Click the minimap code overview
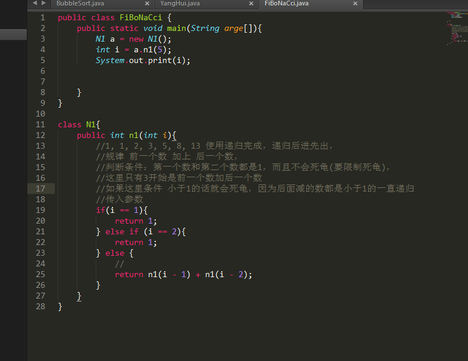This screenshot has width=468, height=361. tap(457, 29)
